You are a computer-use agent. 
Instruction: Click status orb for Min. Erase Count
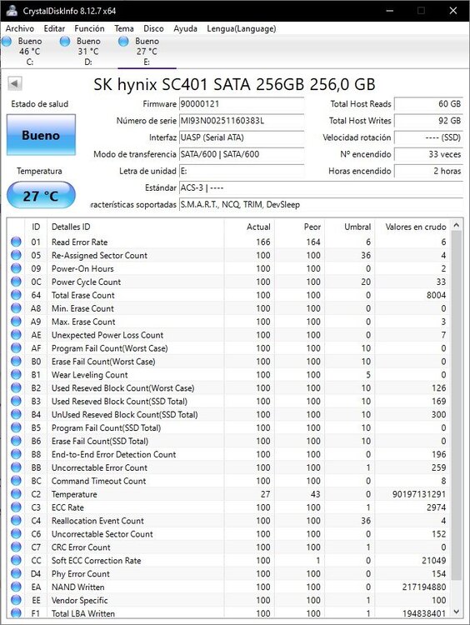coord(17,308)
